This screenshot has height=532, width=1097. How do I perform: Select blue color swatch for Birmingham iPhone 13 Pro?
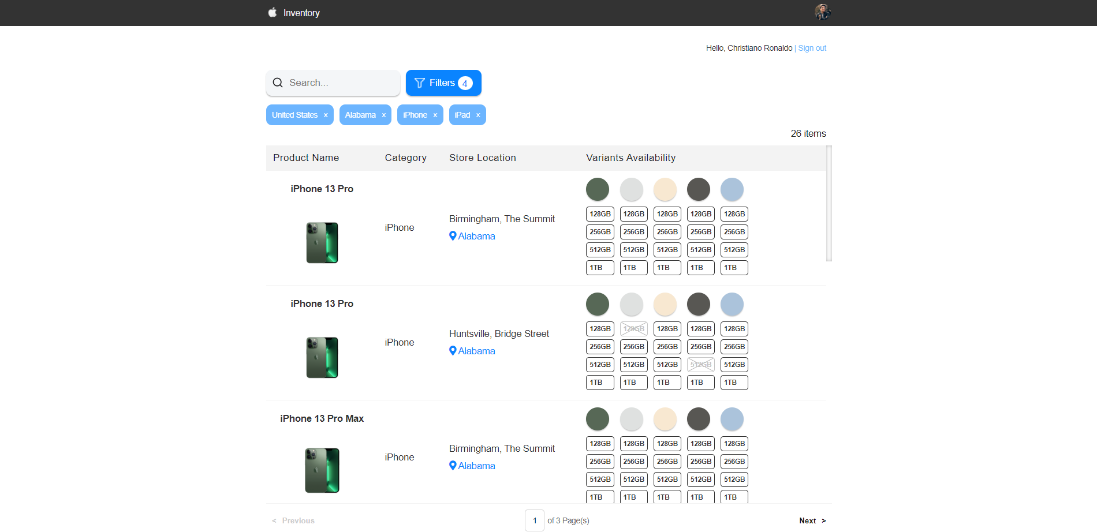tap(732, 189)
